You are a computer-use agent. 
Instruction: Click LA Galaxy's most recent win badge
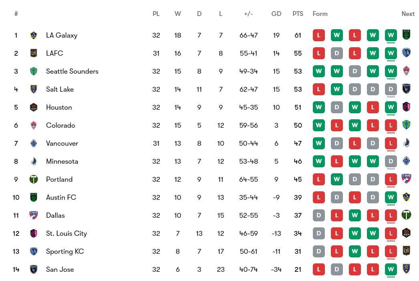tap(391, 35)
